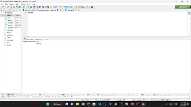Viewport: 191px width, 107px height.
Task: Run the query with blue Execute arrow
Action: point(56,7)
